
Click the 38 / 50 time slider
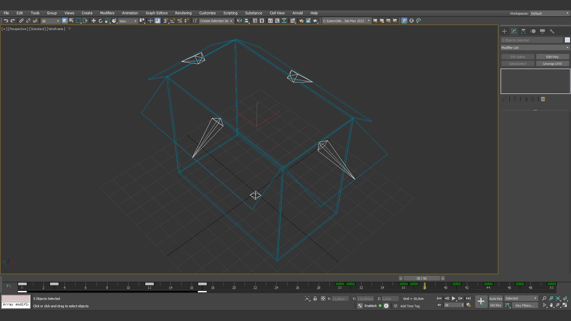pos(421,278)
